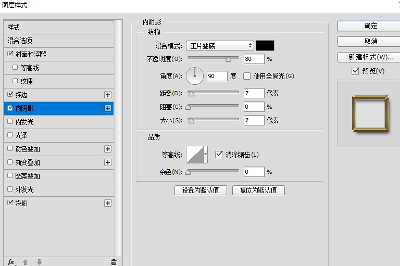
Task: Click the angle value field showing 90
Action: pos(217,76)
